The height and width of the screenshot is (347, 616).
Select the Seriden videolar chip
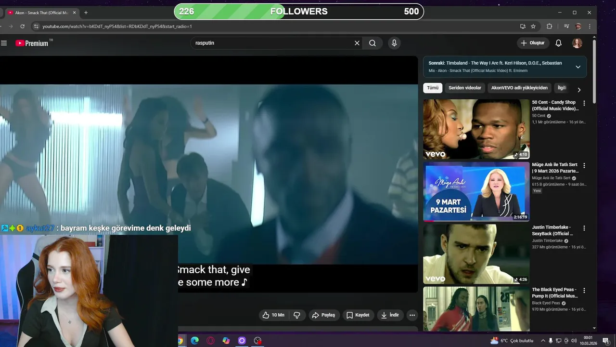pyautogui.click(x=465, y=88)
